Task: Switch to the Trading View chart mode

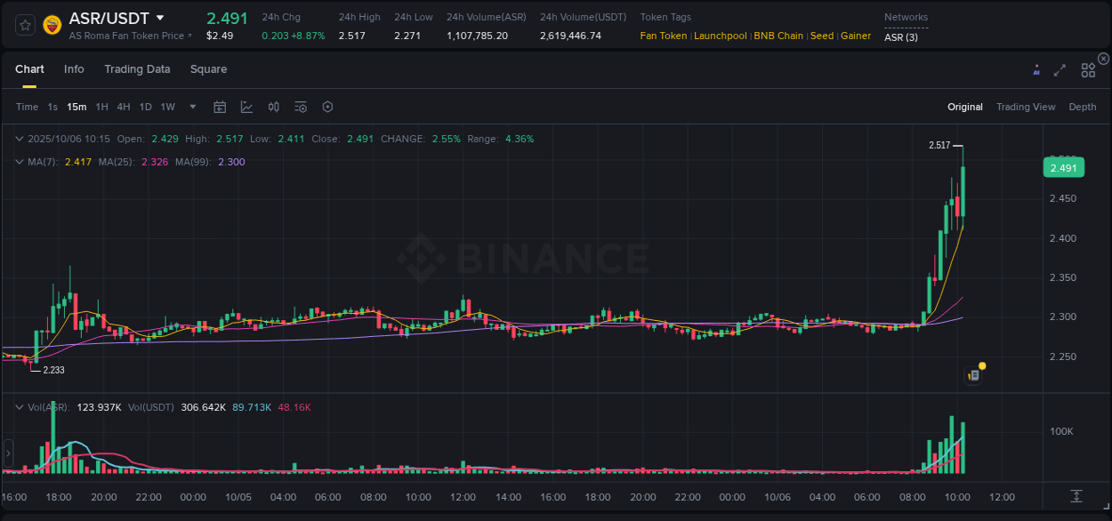Action: click(x=1026, y=107)
